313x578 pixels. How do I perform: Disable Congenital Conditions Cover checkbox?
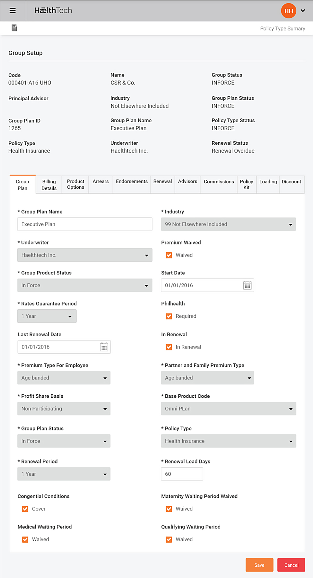click(25, 509)
